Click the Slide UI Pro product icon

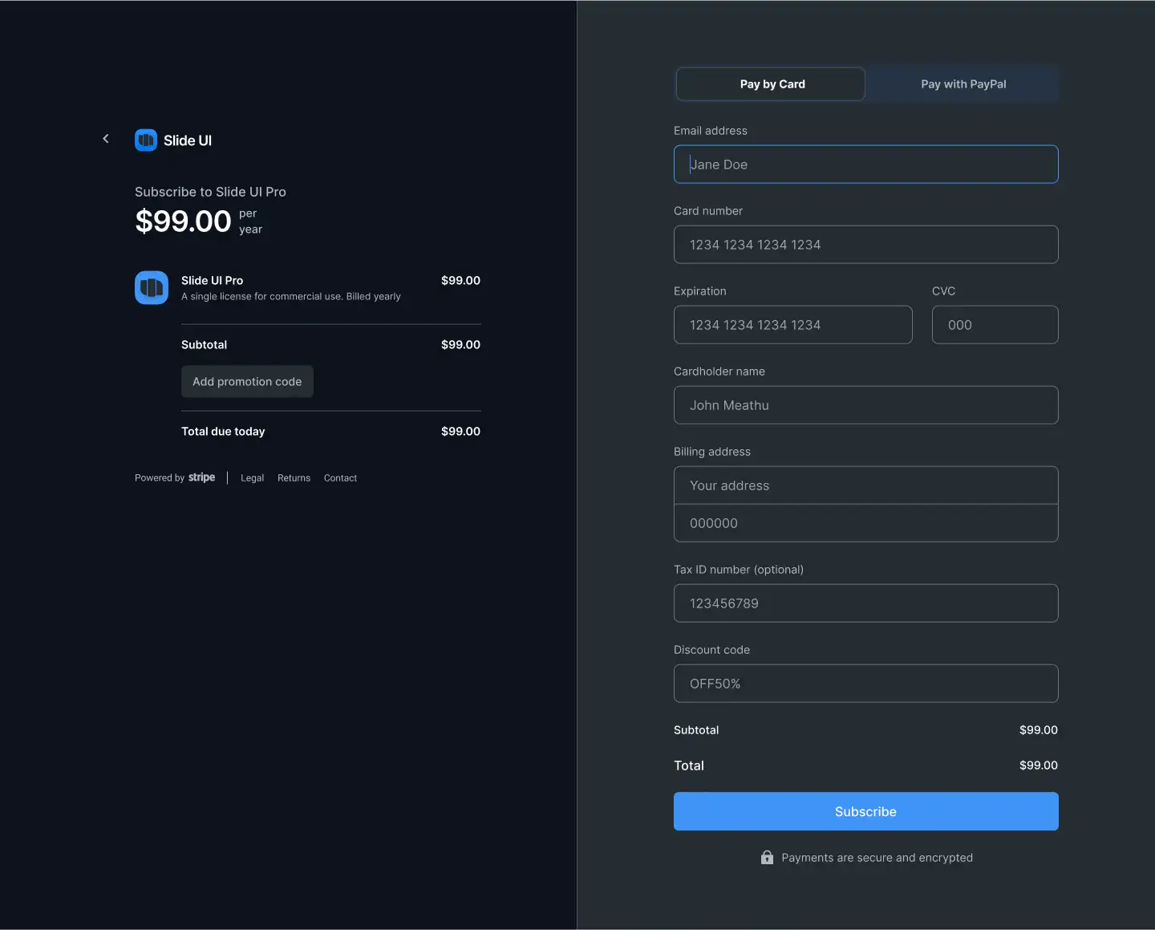pos(152,287)
